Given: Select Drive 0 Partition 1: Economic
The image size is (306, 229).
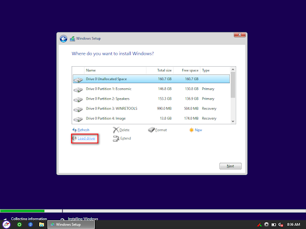Looking at the screenshot, I should (x=151, y=89).
